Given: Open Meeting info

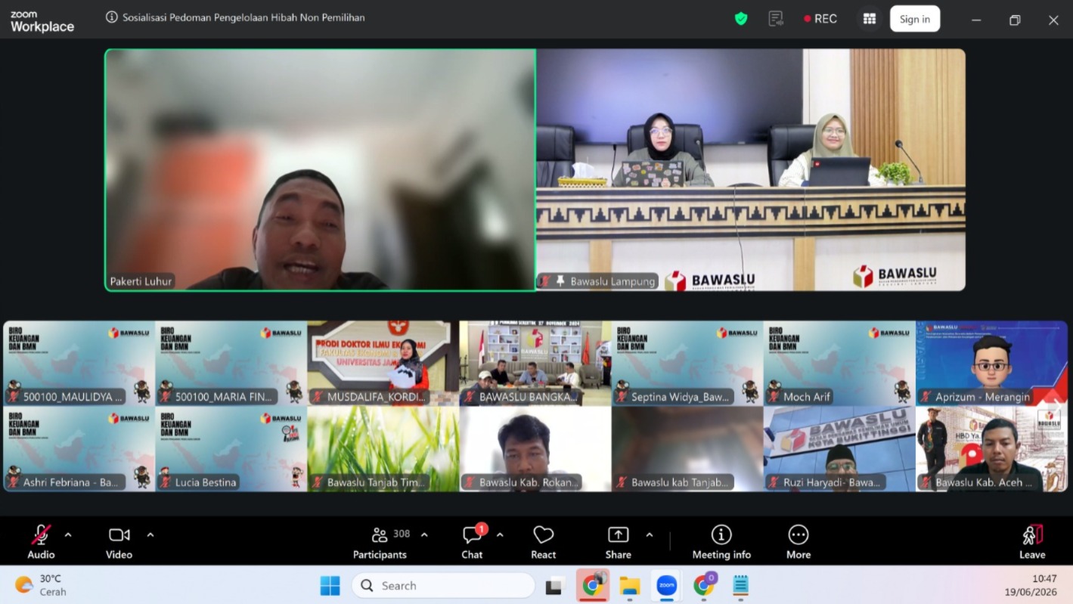Looking at the screenshot, I should click(x=721, y=543).
